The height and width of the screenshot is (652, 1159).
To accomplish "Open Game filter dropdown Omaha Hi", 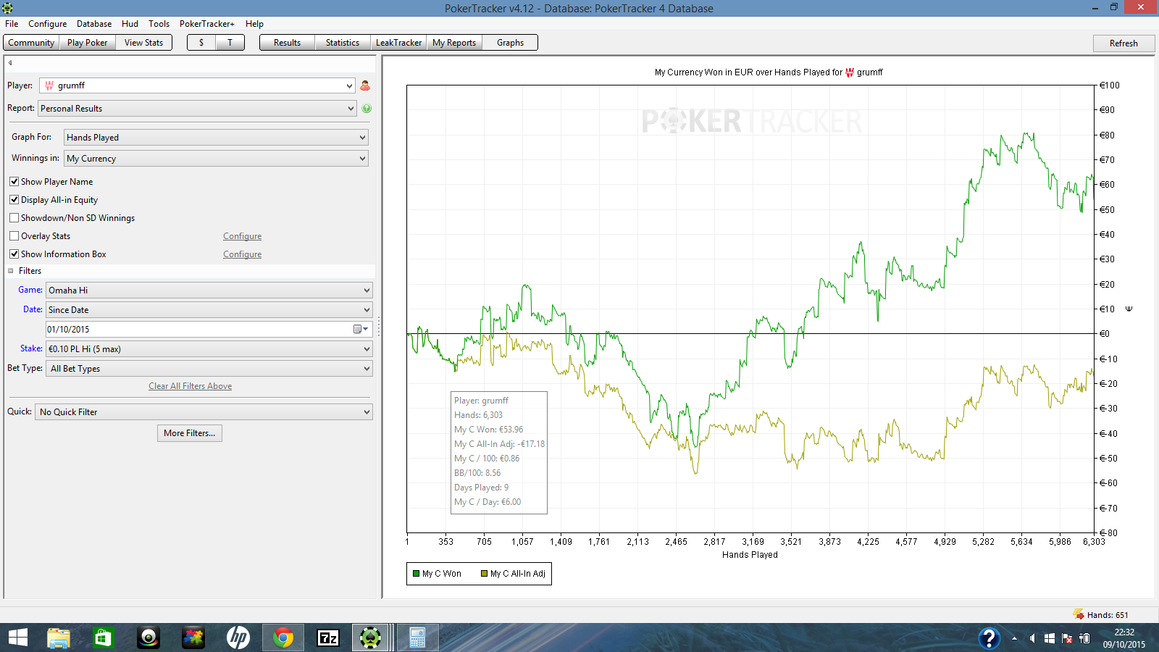I will 209,290.
